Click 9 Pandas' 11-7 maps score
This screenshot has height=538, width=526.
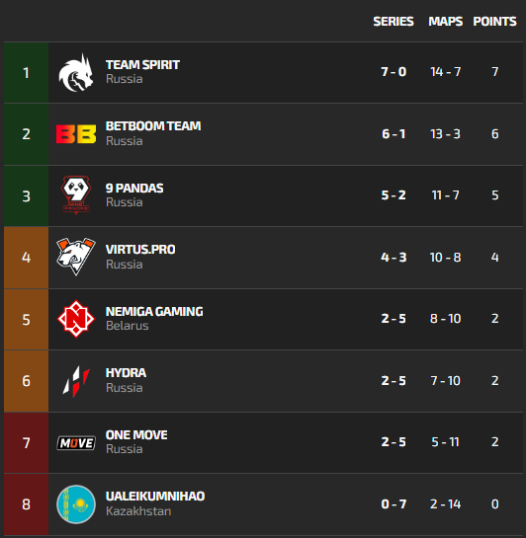click(445, 195)
